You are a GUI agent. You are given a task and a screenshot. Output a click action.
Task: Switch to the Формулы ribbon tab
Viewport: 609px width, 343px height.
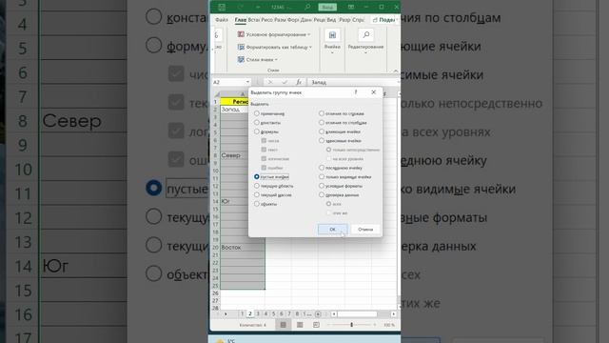pyautogui.click(x=293, y=19)
